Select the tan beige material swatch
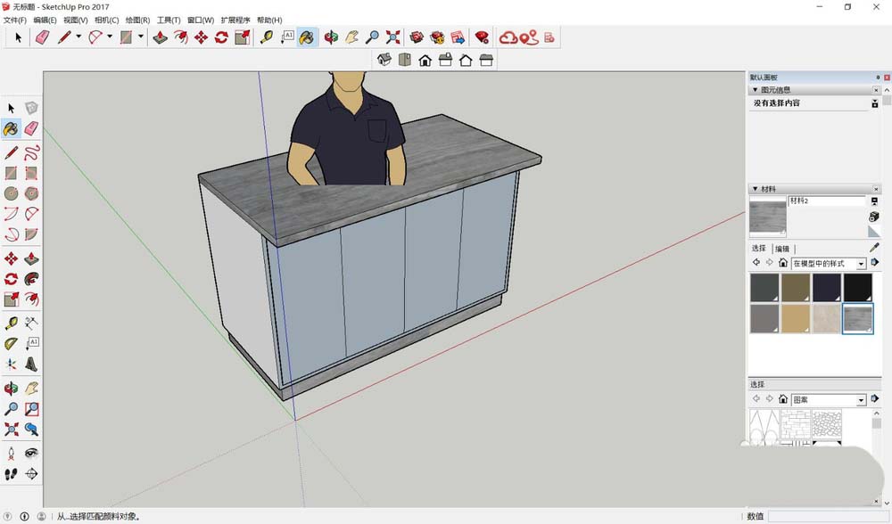 [x=796, y=318]
